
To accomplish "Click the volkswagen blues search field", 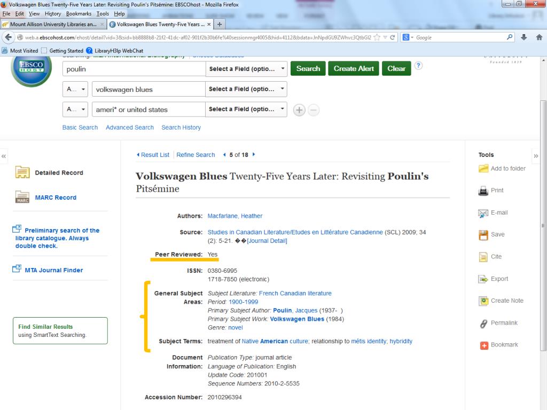I will 149,89.
